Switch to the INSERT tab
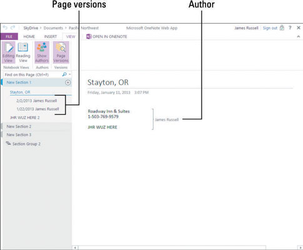Viewport: 303px width, 250px height. click(50, 36)
